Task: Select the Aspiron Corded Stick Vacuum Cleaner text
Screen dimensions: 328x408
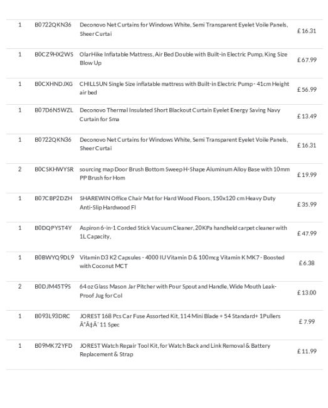Action: pos(183,232)
